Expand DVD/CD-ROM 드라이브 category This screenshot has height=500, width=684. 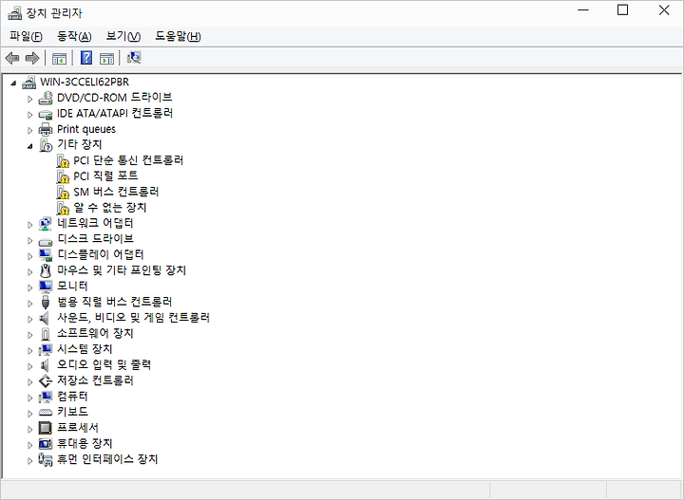[x=30, y=99]
